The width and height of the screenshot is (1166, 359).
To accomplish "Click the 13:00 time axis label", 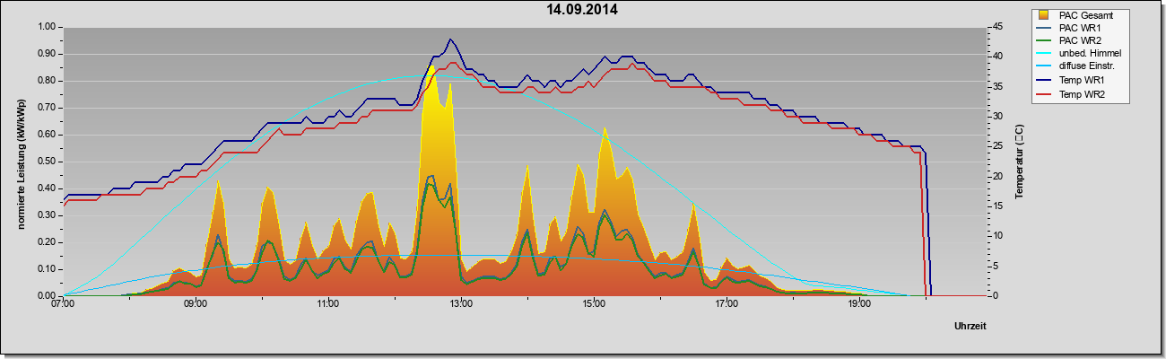I will [461, 304].
